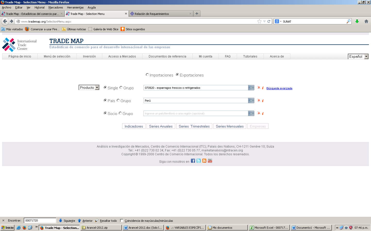Clear the Perú country field with red X

[x=259, y=100]
